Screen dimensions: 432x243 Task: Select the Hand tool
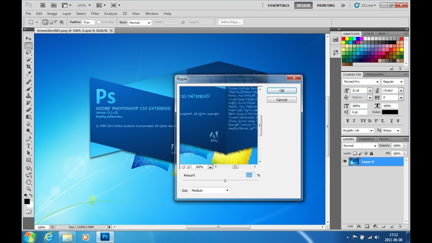coord(29,182)
